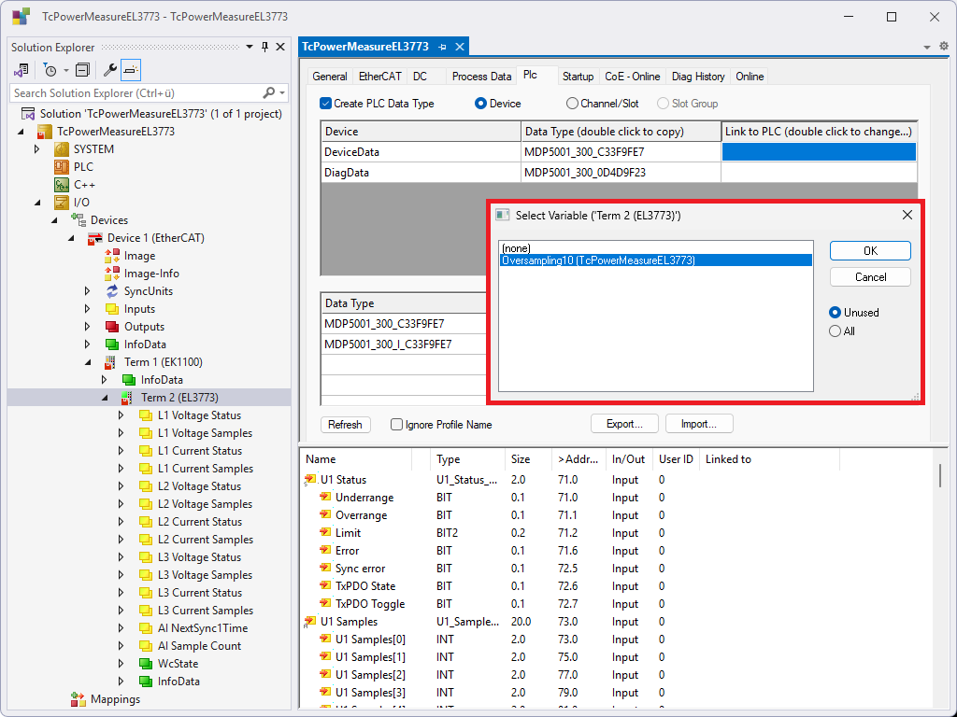The height and width of the screenshot is (717, 957).
Task: Click the Refresh button
Action: (346, 425)
